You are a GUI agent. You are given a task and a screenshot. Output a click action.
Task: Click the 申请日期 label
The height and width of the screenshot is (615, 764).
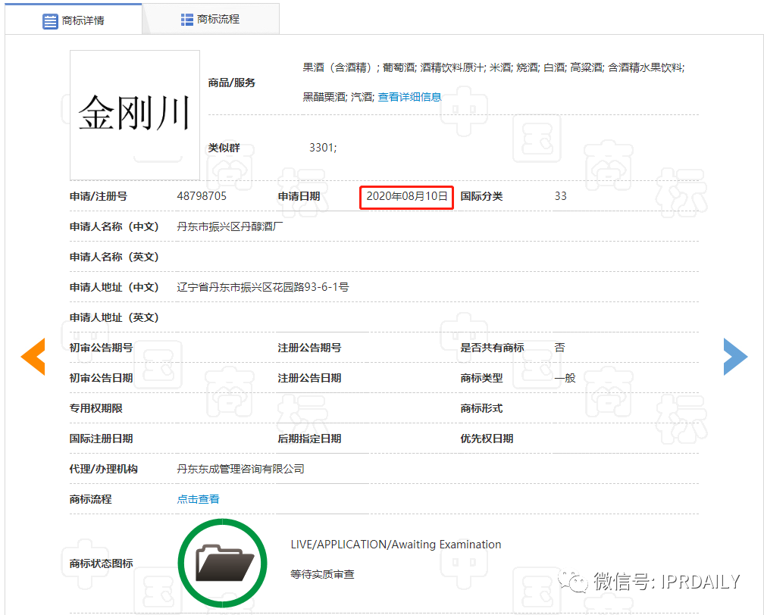pos(299,196)
